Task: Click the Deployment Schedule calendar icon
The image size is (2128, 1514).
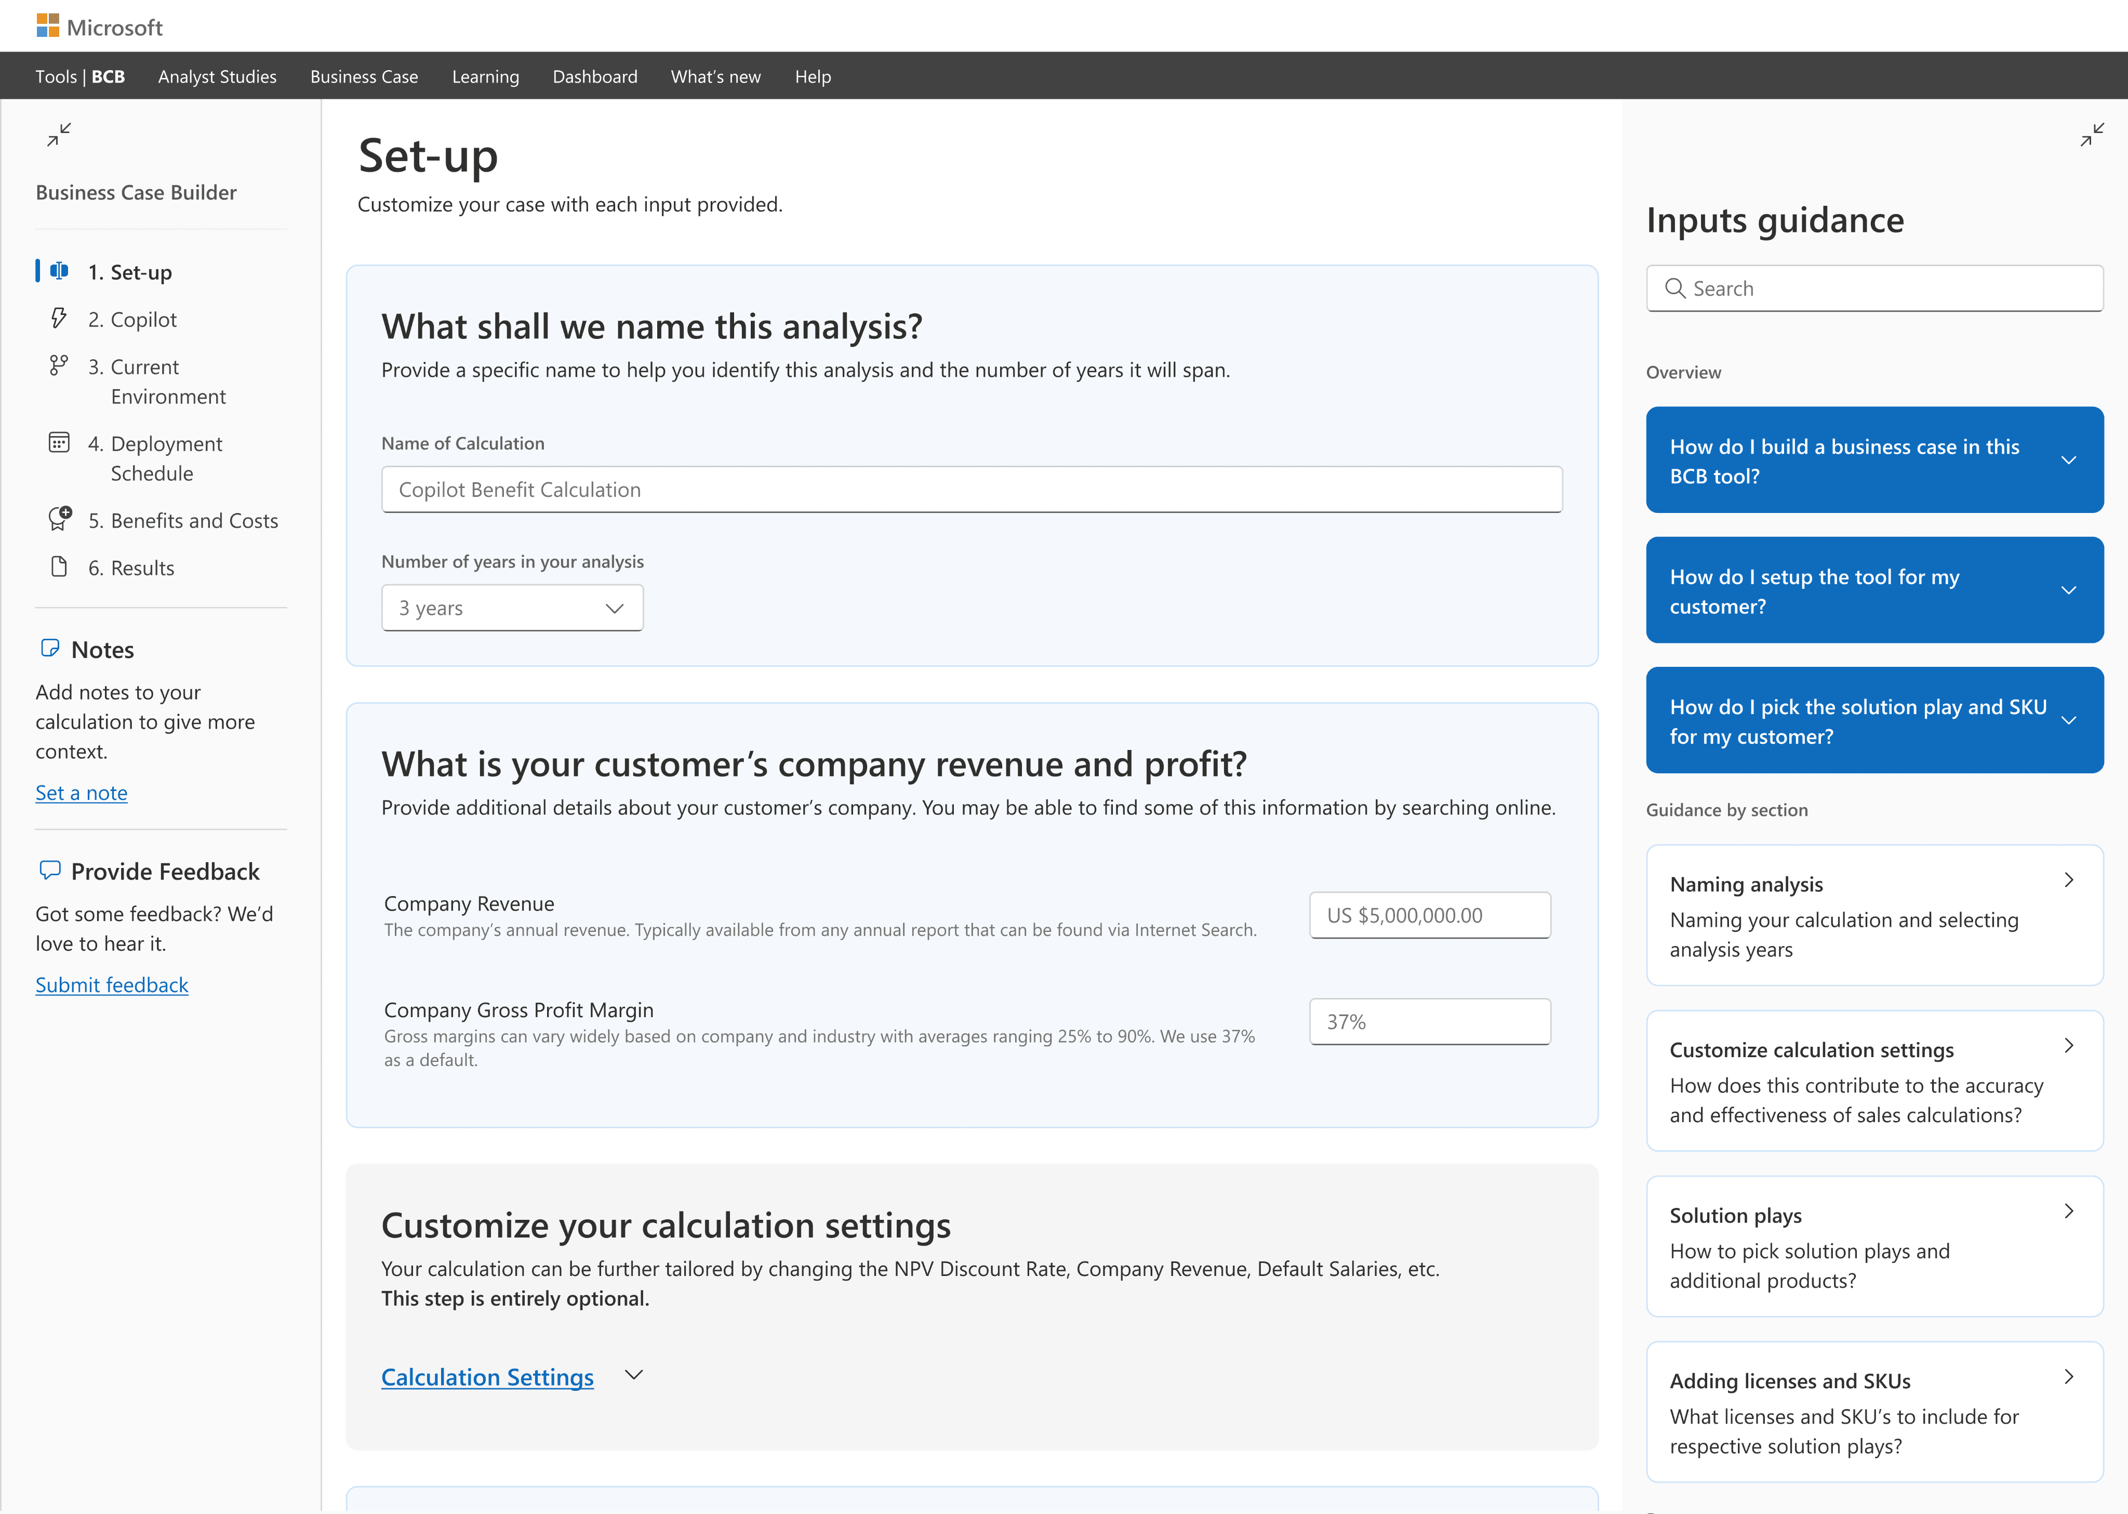Action: click(59, 443)
